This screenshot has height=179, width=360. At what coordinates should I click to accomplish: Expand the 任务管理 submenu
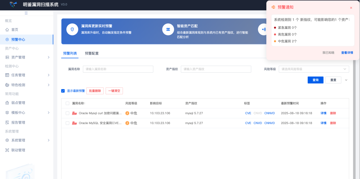tap(49, 75)
